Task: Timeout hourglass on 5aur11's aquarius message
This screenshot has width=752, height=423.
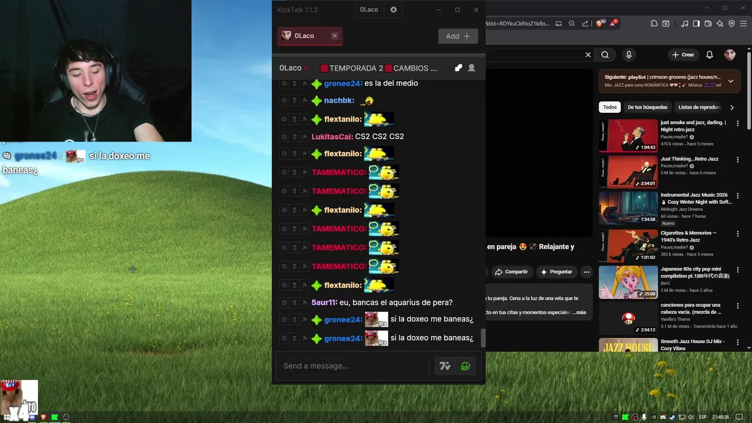Action: pyautogui.click(x=294, y=303)
